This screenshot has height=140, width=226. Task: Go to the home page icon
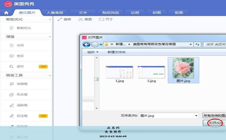click(x=6, y=13)
